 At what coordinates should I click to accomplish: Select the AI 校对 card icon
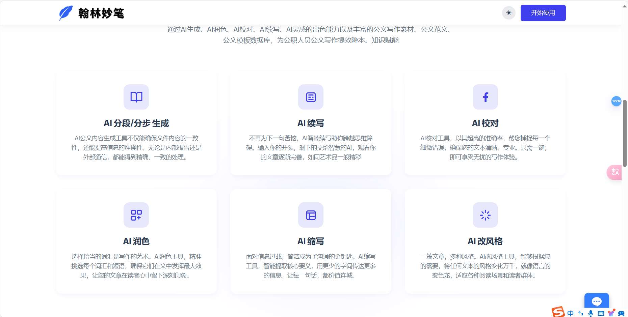(485, 97)
